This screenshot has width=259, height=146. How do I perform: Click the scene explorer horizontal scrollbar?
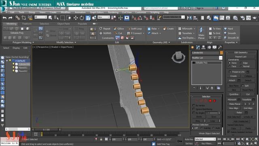17,129
